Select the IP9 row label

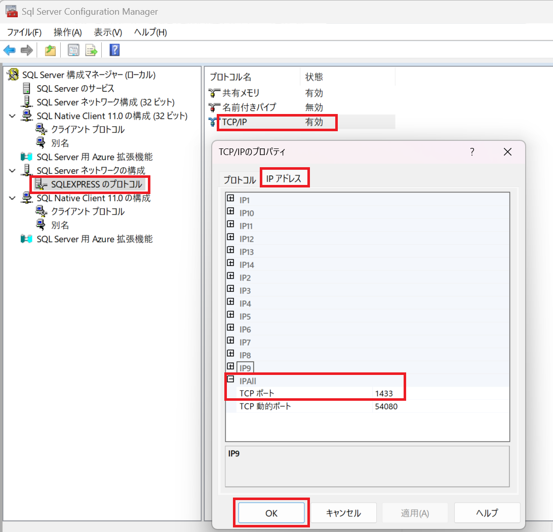[x=245, y=368]
